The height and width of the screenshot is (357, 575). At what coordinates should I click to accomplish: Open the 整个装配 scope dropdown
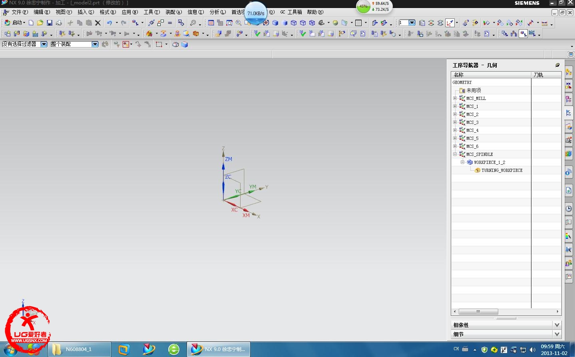pos(95,44)
